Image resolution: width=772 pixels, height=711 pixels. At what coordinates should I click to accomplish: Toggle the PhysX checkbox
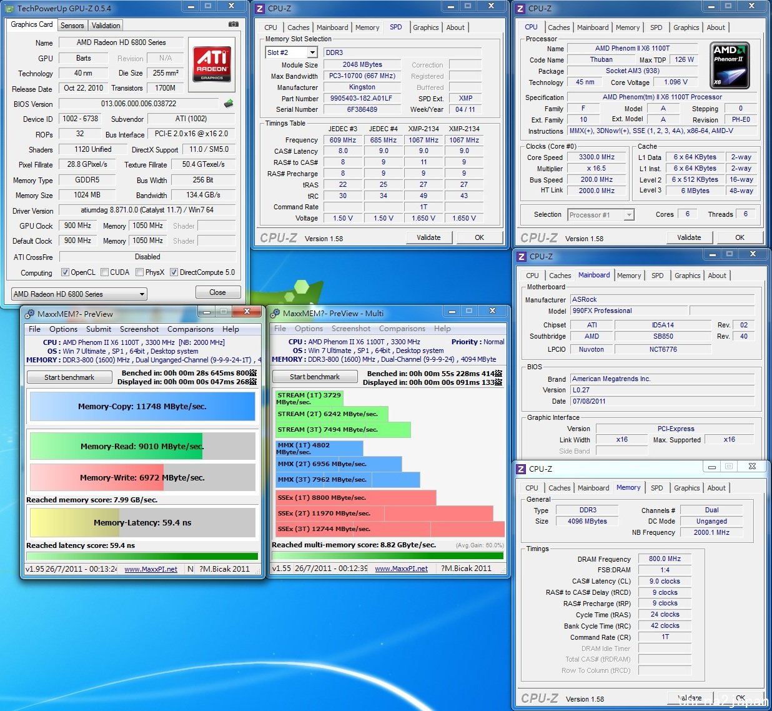tap(140, 272)
